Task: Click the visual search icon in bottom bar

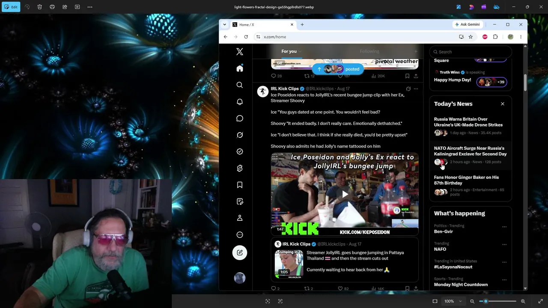Action: [268, 301]
